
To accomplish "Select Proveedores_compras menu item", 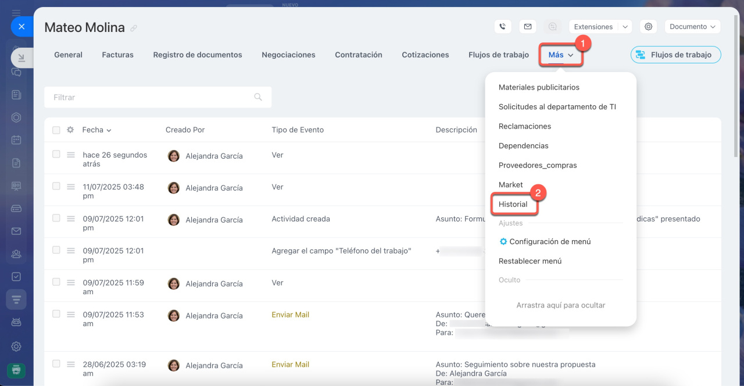I will tap(538, 165).
